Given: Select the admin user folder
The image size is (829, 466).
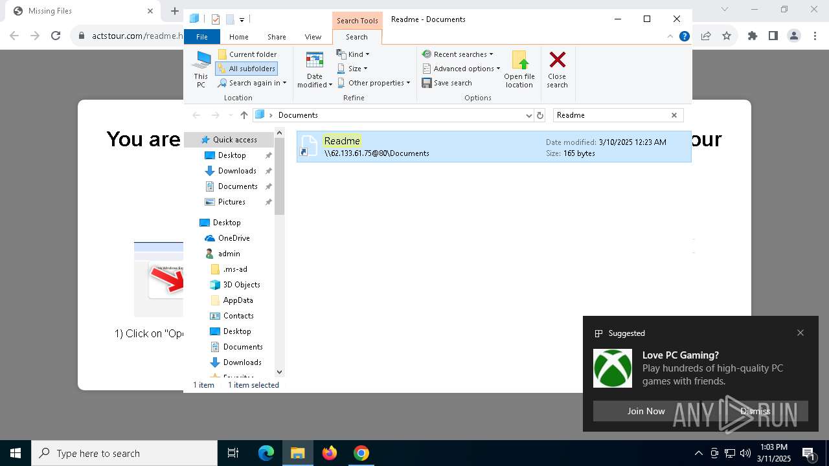Looking at the screenshot, I should 229,254.
